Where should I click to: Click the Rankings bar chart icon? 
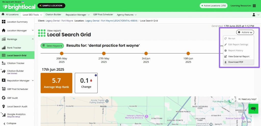coord(4,39)
